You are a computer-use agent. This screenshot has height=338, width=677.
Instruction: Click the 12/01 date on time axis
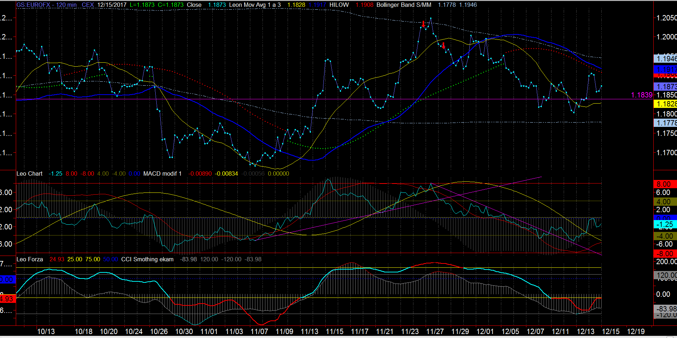485,332
